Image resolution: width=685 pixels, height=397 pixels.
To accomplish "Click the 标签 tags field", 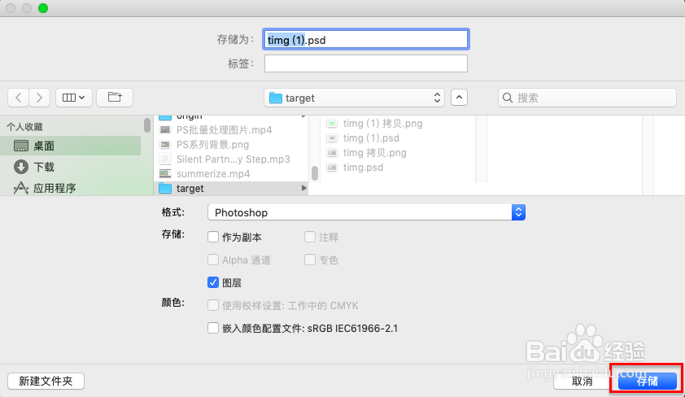I will (365, 63).
